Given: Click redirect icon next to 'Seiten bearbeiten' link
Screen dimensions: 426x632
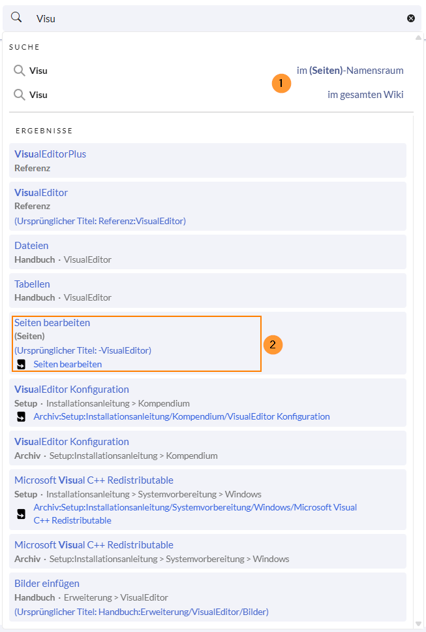Looking at the screenshot, I should 21,364.
